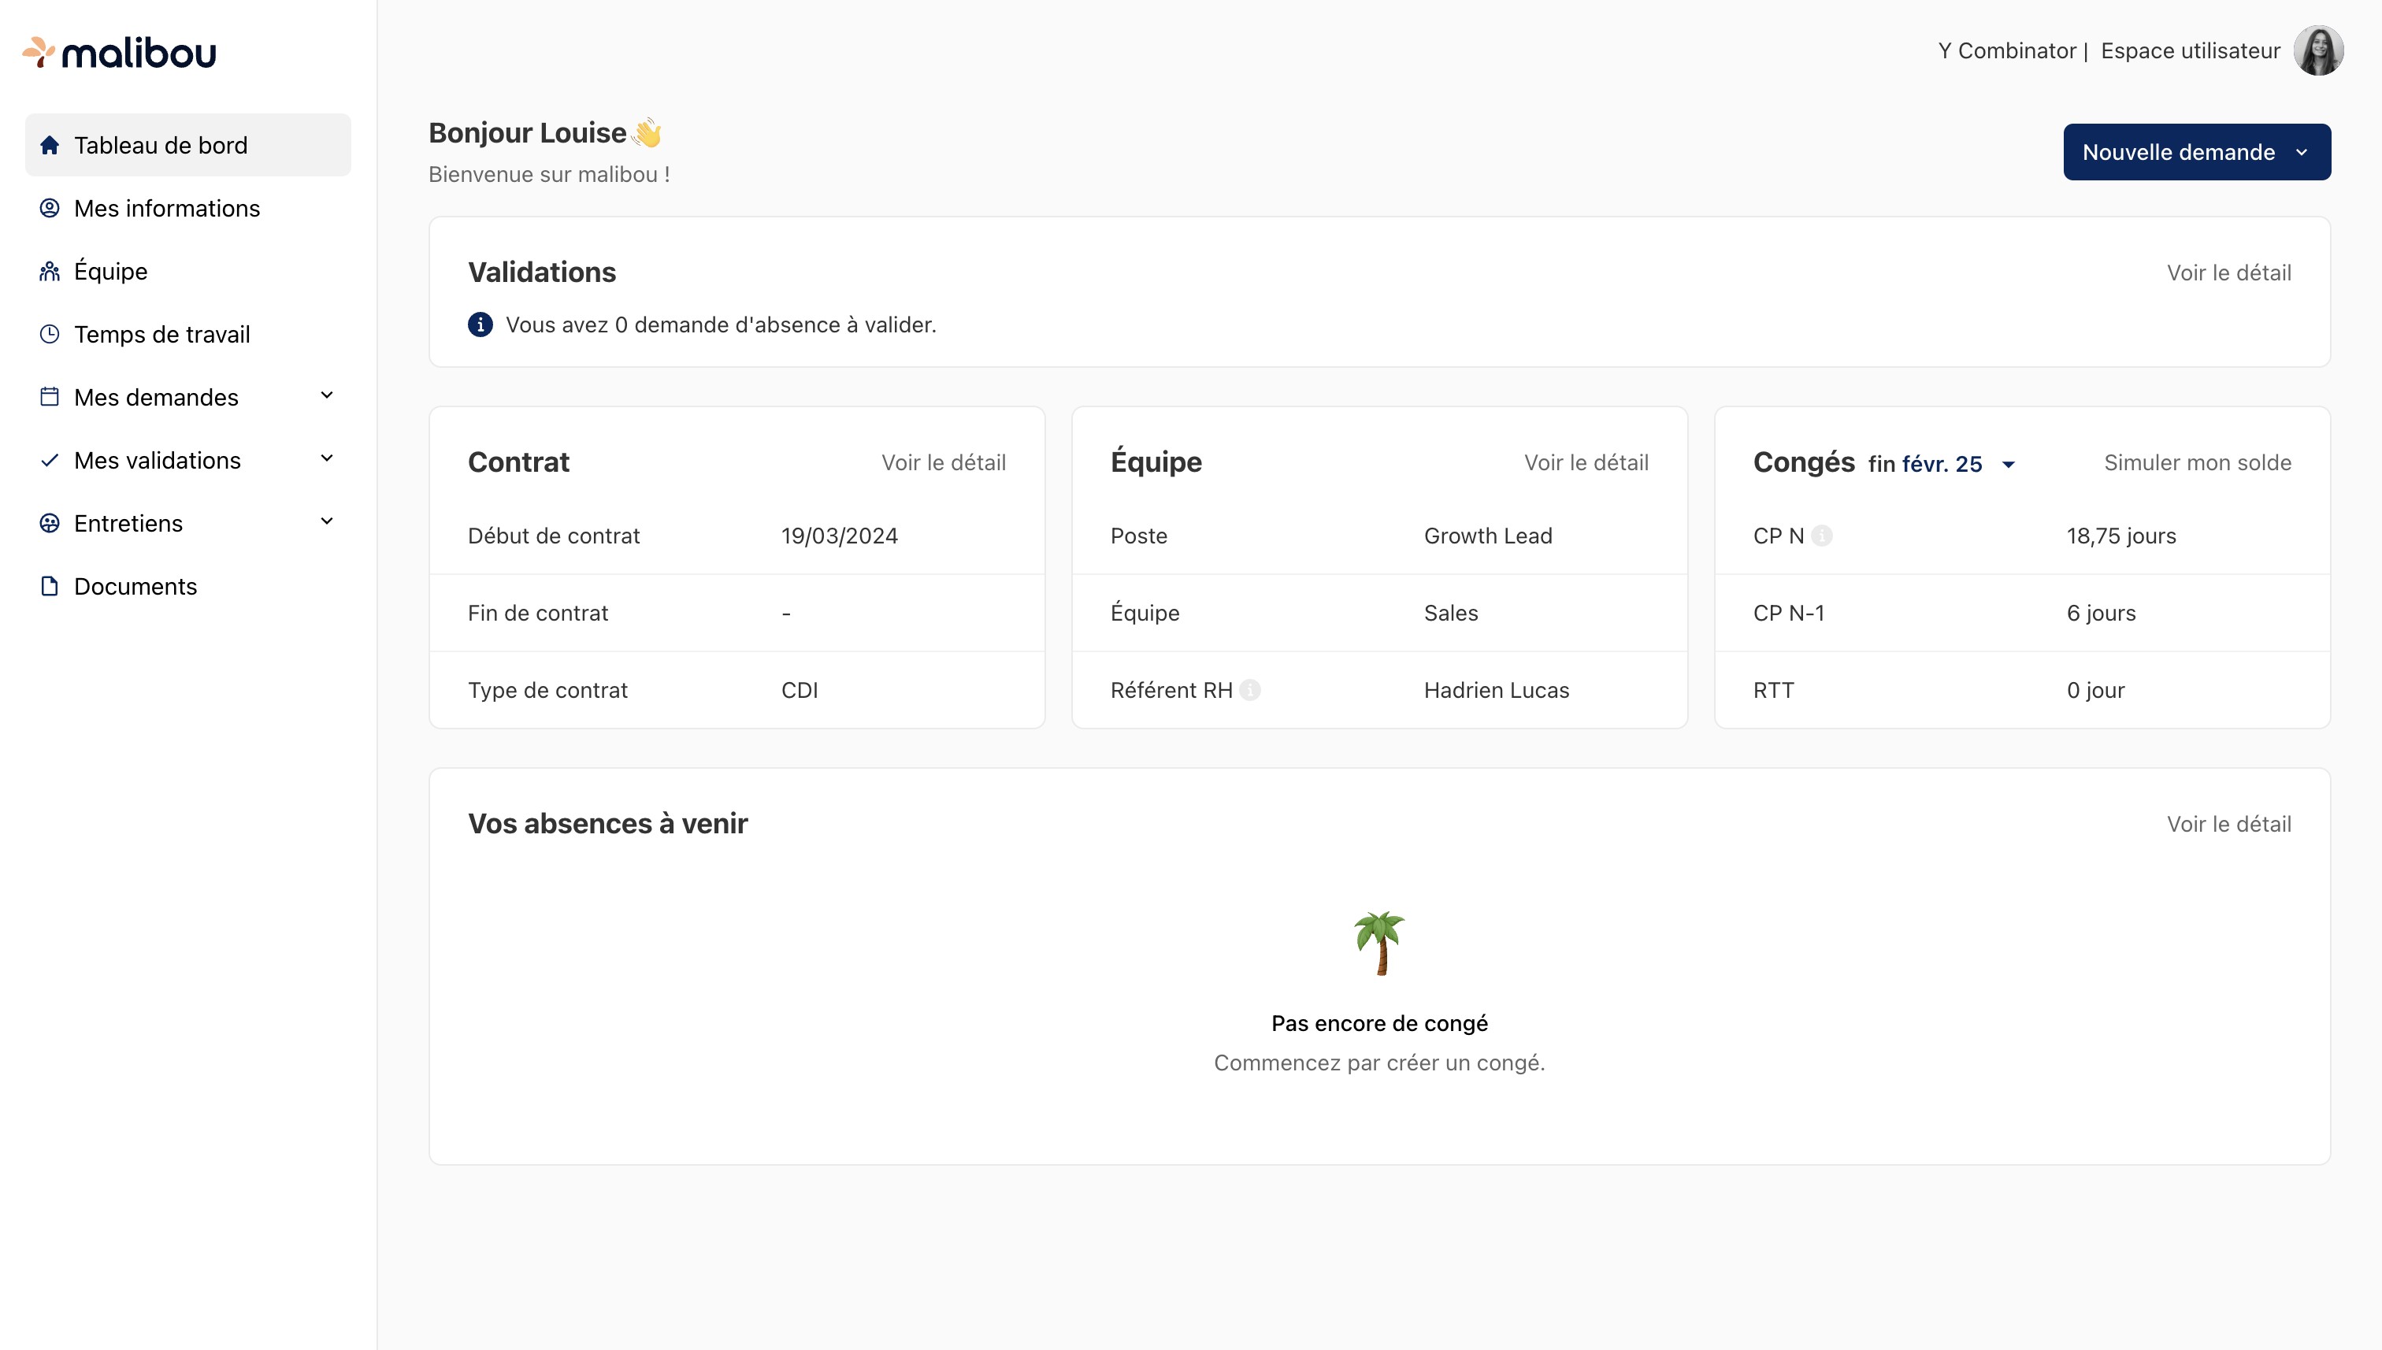Click Hadrien Lucas referent name
The image size is (2382, 1350).
(x=1497, y=690)
